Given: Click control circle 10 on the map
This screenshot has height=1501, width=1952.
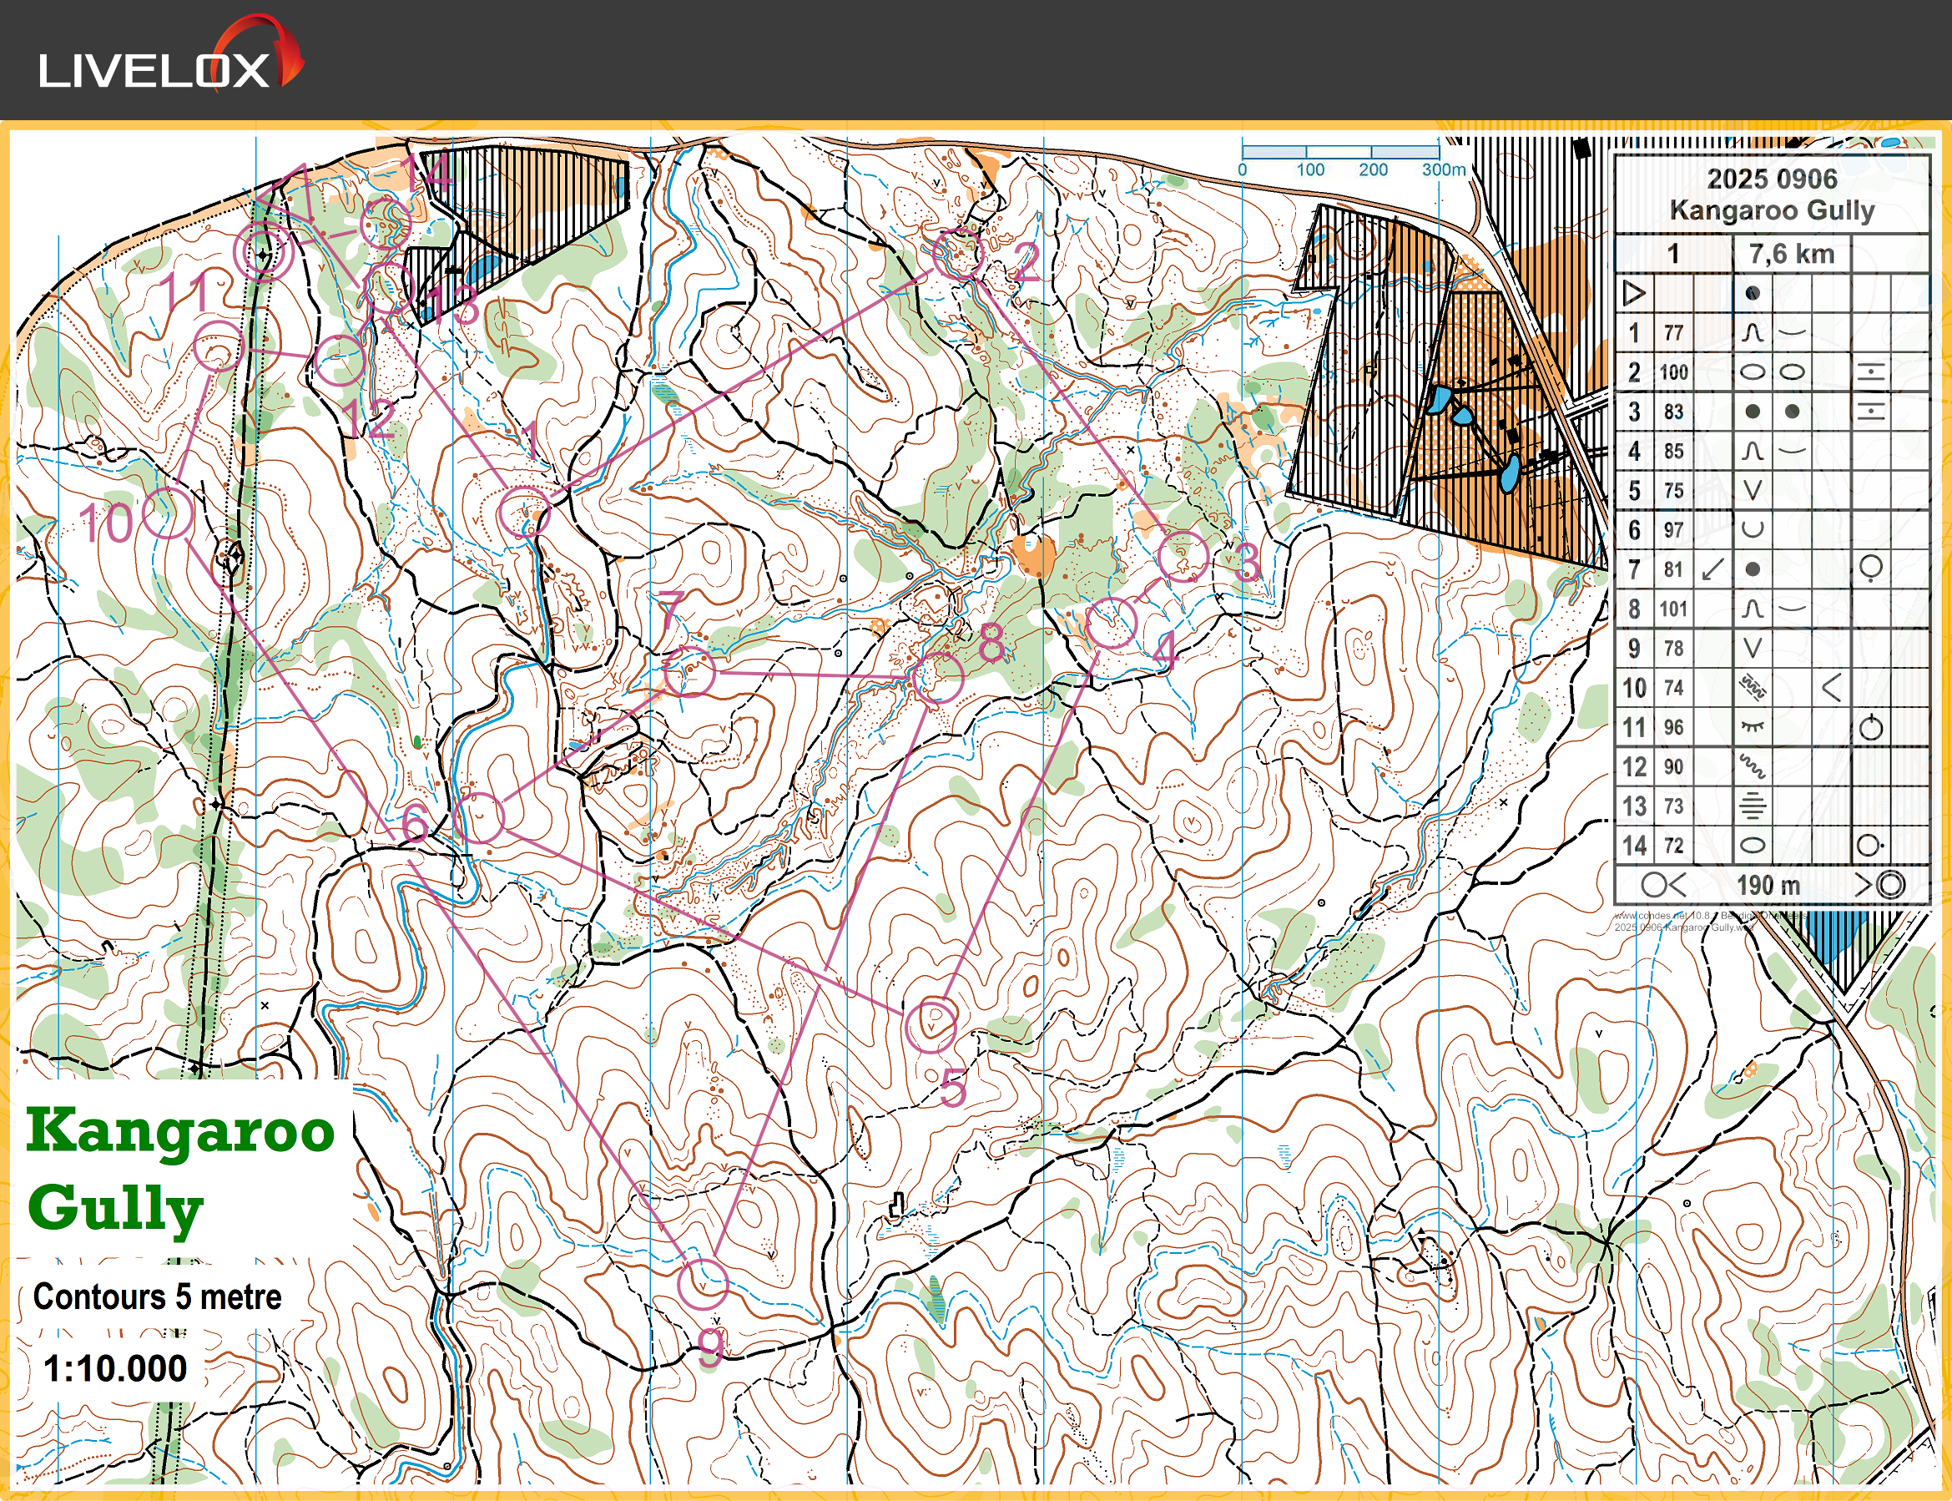Looking at the screenshot, I should [x=168, y=513].
